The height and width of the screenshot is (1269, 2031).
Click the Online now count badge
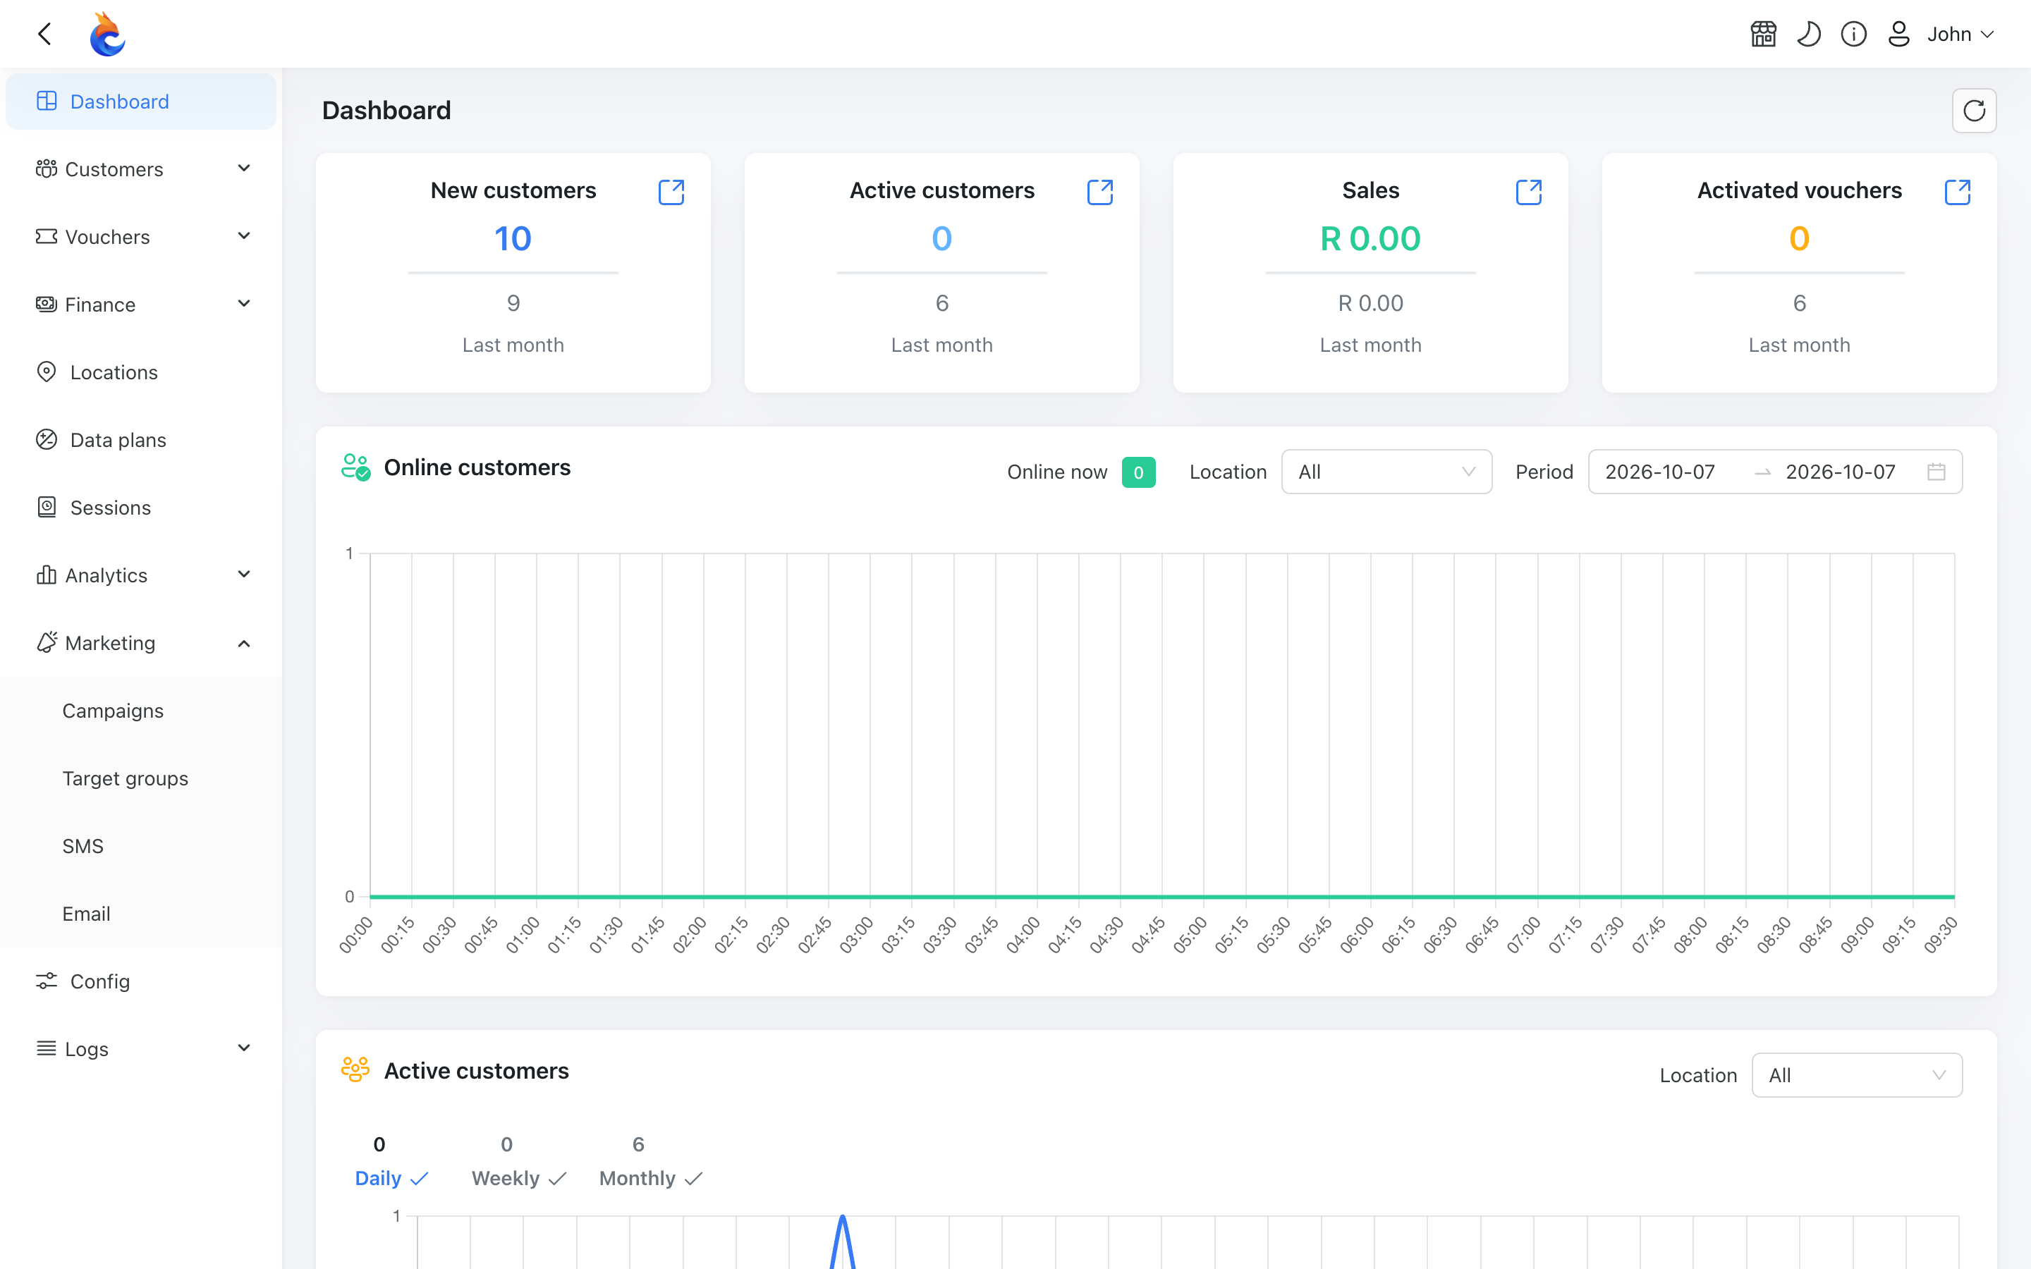pyautogui.click(x=1138, y=472)
